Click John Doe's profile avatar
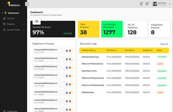The height and width of the screenshot is (112, 173). coord(155,4)
